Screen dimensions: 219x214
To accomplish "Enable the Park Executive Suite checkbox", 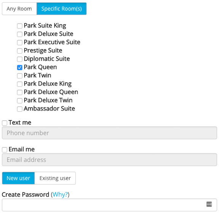I will point(19,42).
